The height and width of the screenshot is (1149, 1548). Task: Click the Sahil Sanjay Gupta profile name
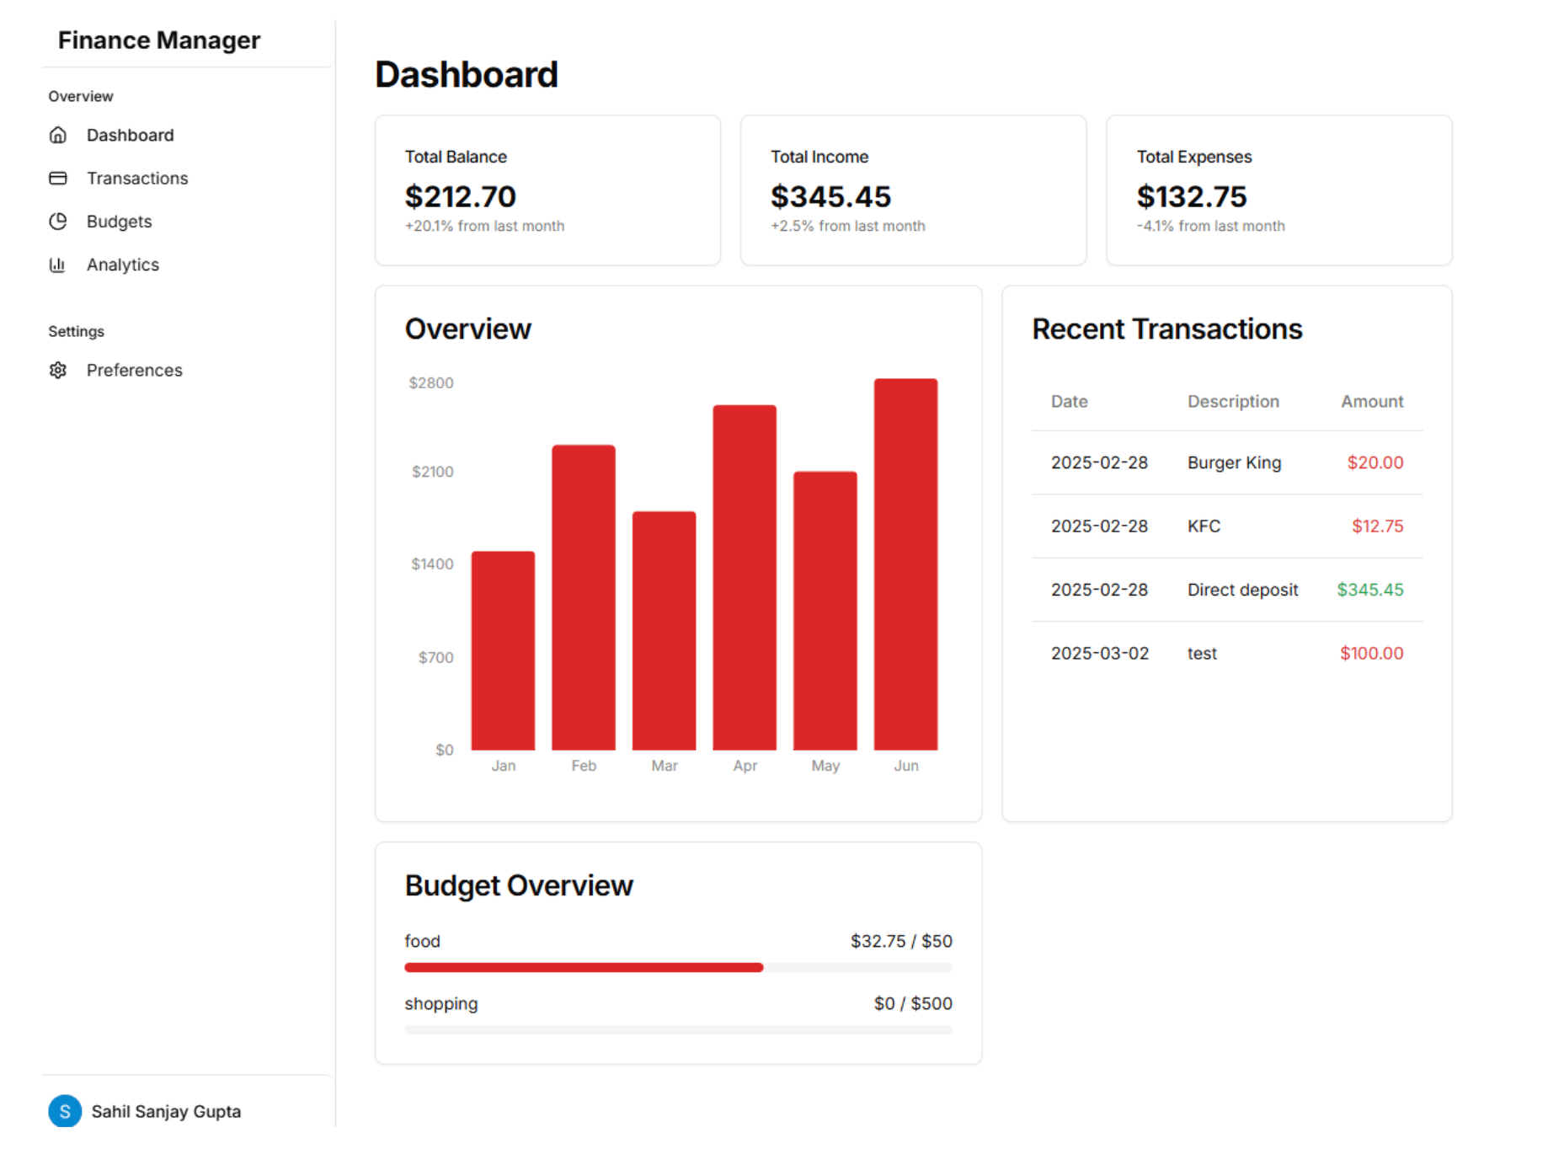166,1111
